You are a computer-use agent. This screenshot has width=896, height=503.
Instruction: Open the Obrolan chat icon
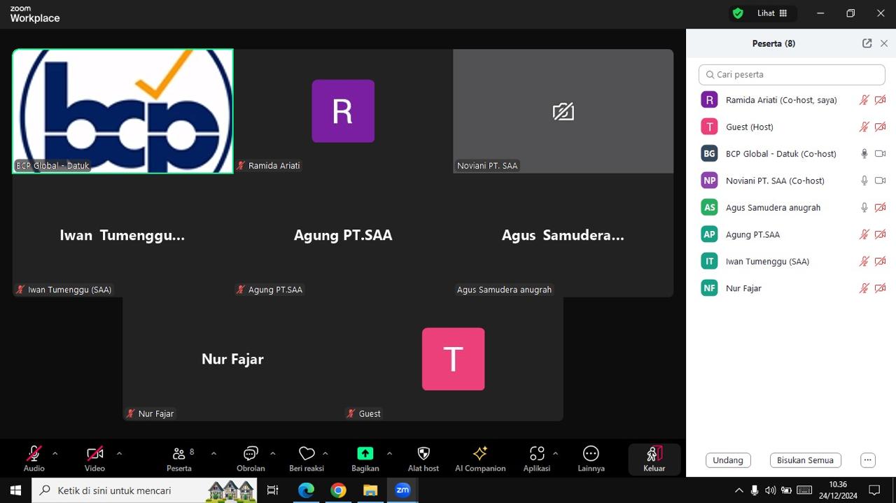pyautogui.click(x=251, y=453)
